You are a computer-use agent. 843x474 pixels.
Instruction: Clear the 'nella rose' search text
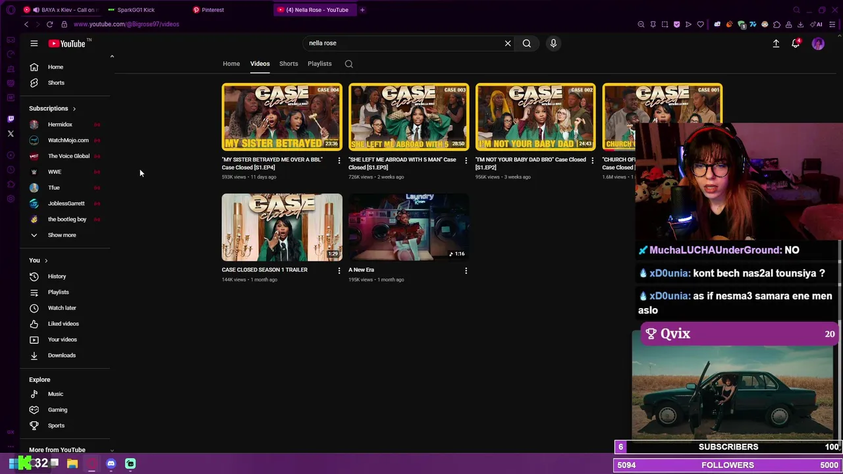(x=508, y=43)
